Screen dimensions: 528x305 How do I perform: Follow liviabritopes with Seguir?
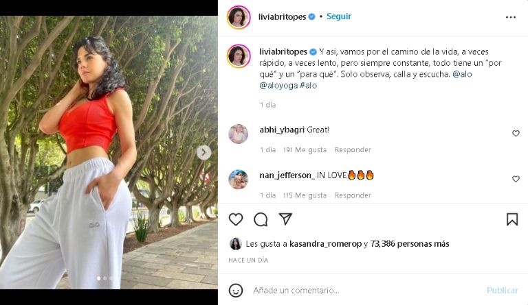(339, 16)
